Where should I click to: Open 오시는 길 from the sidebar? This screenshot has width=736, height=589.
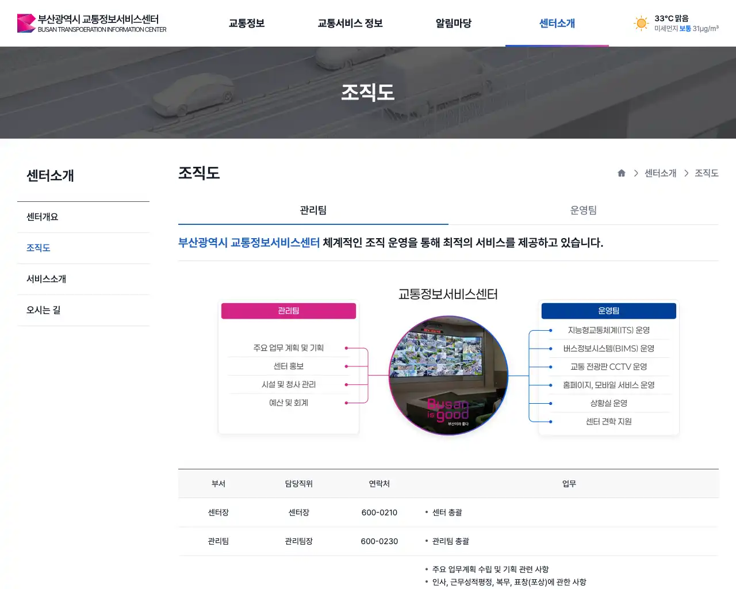[x=83, y=310]
